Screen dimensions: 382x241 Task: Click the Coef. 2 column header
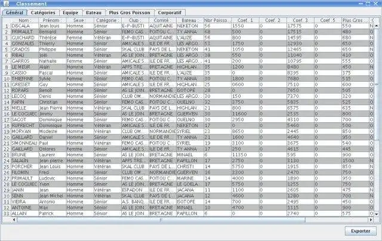pos(273,20)
